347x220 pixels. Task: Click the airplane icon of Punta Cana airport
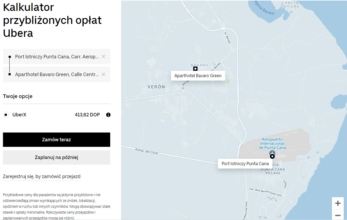point(272,153)
